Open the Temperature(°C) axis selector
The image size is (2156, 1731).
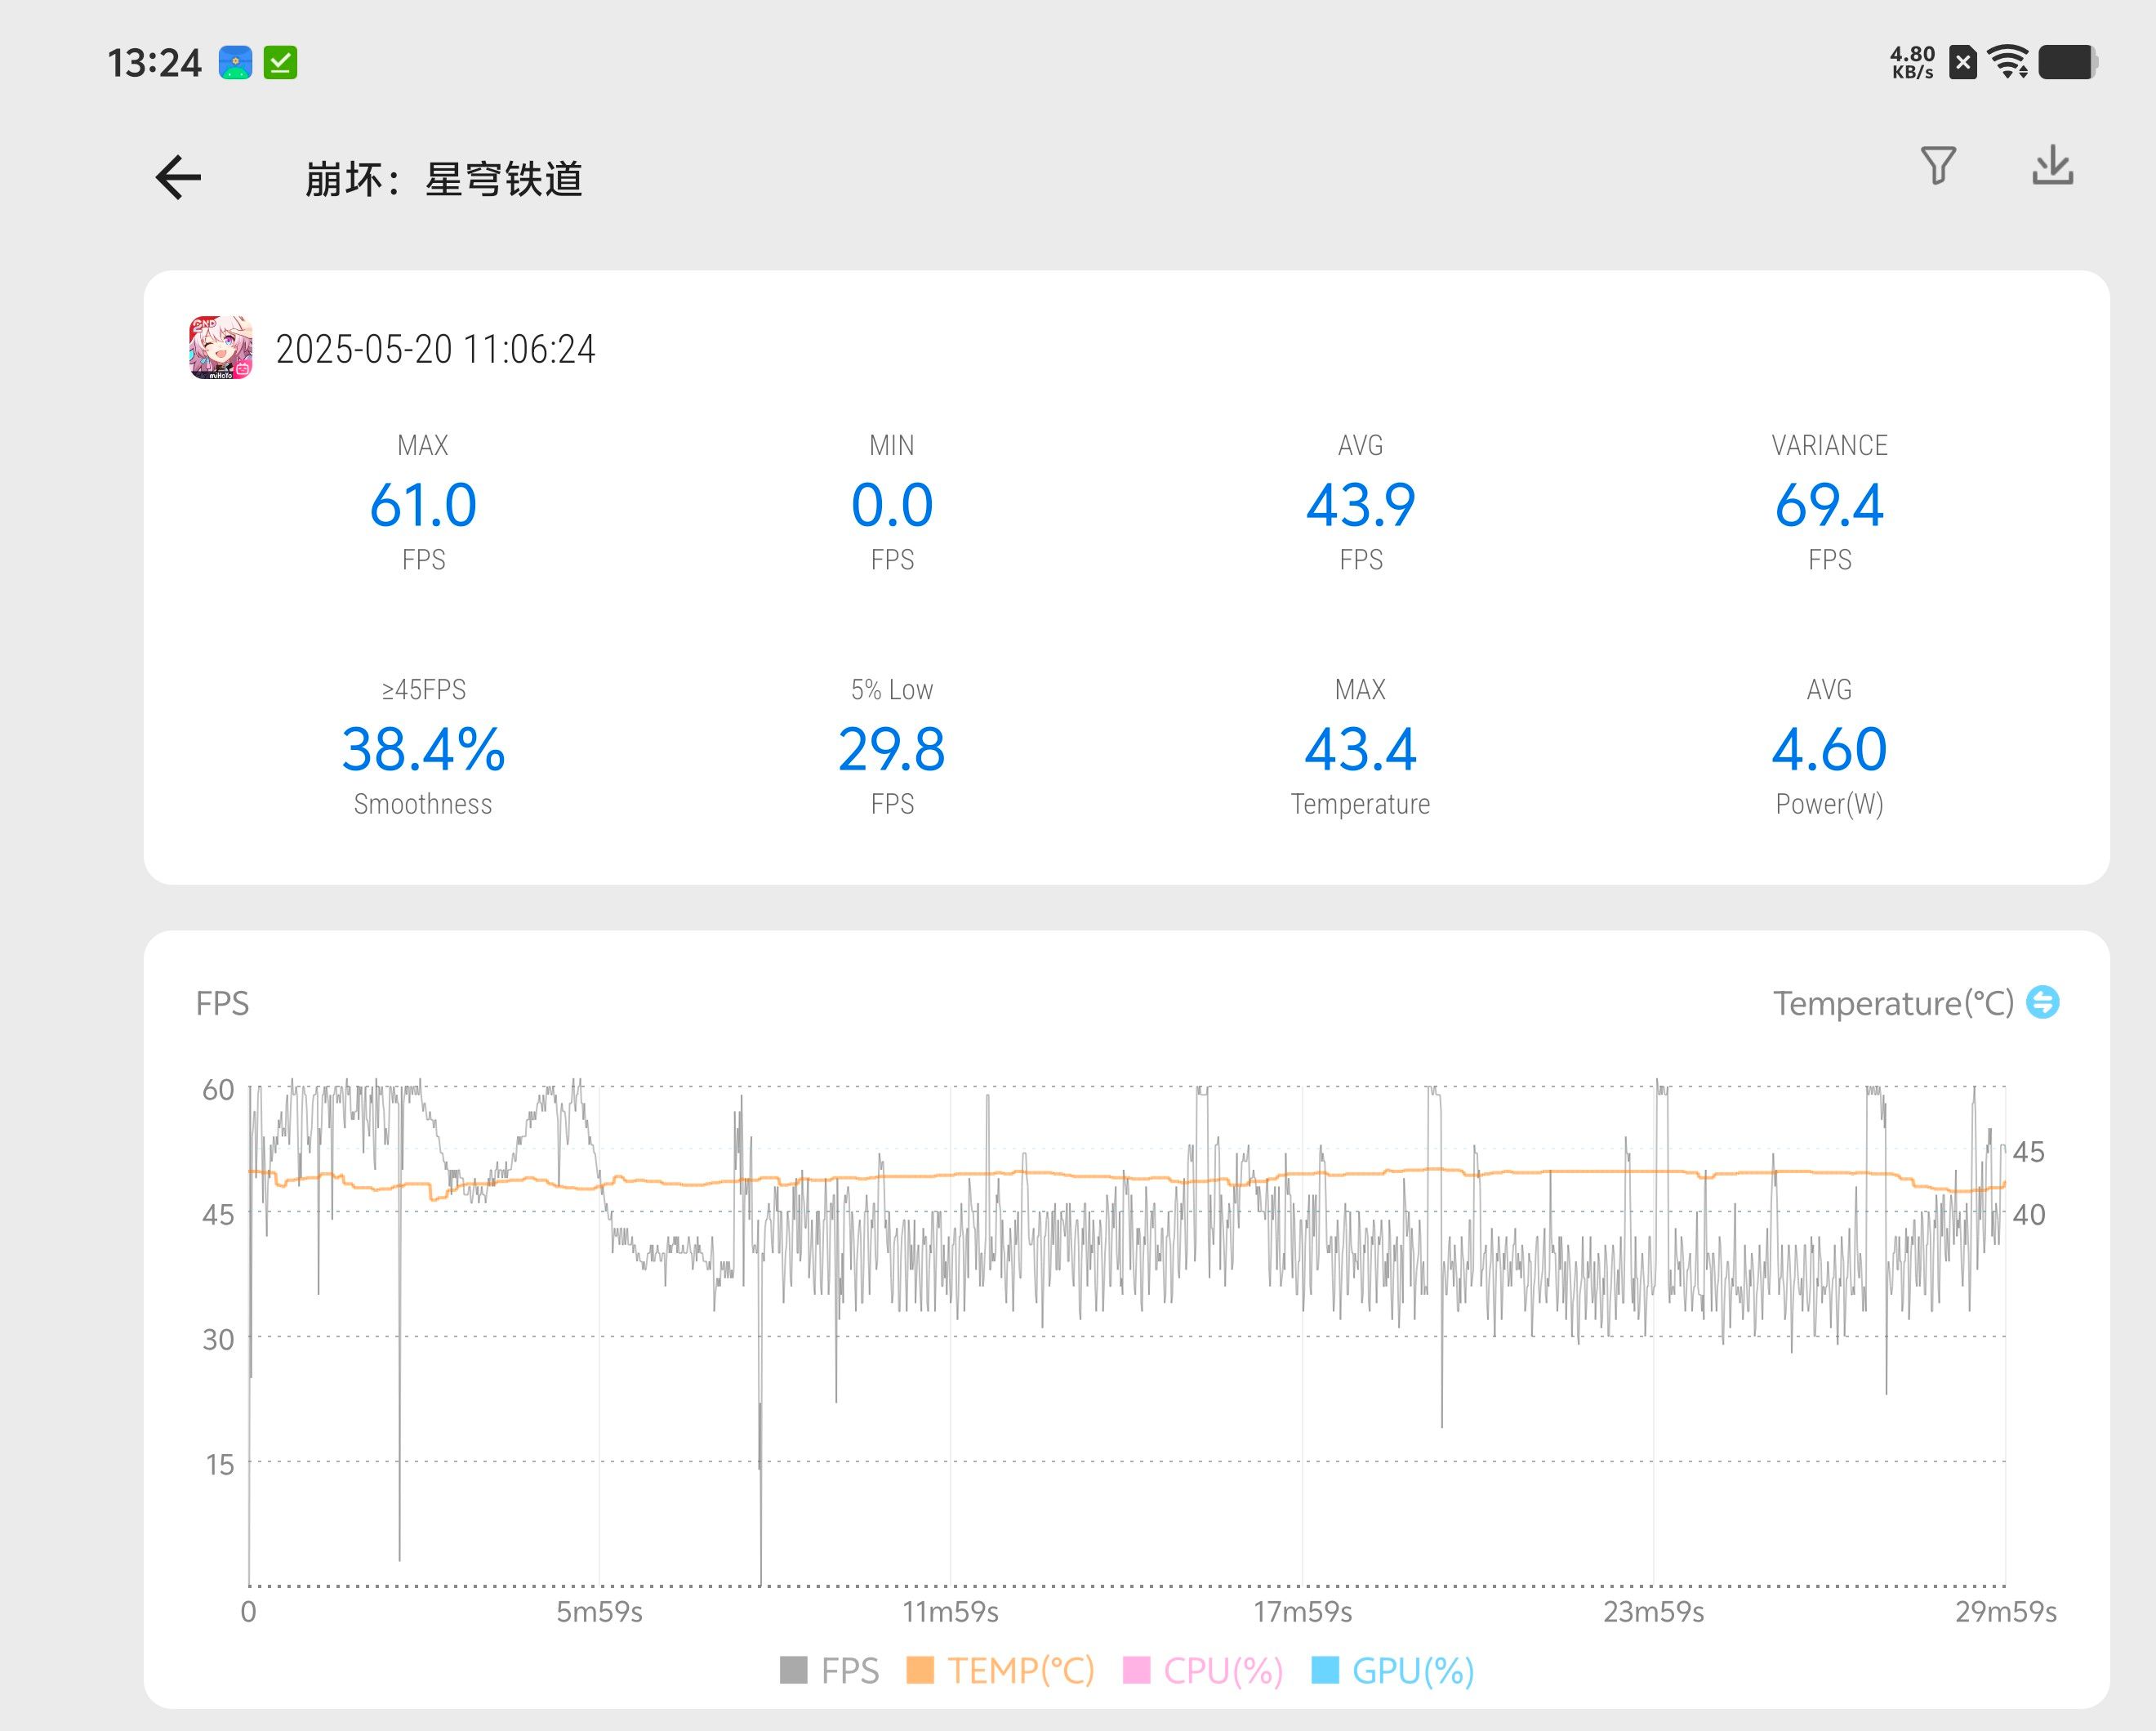pyautogui.click(x=1892, y=1003)
